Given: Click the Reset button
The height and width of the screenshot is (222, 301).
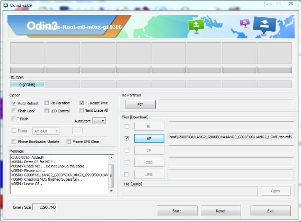Looking at the screenshot, I should (x=221, y=211).
